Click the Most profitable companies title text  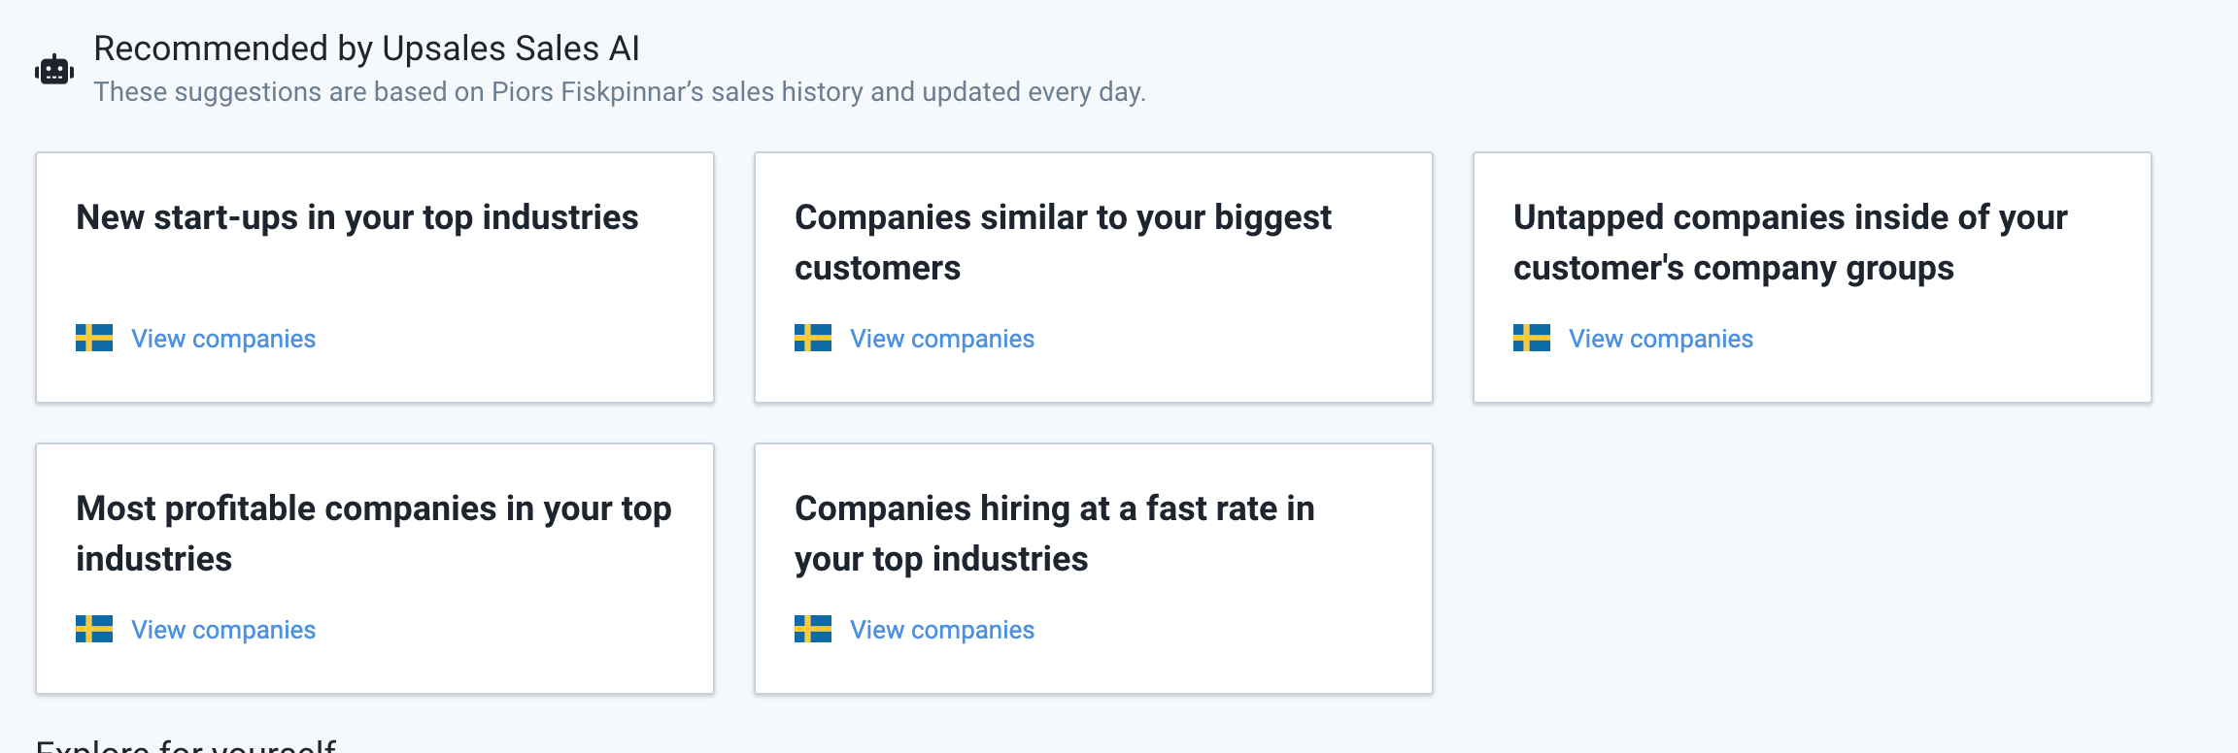tap(374, 533)
